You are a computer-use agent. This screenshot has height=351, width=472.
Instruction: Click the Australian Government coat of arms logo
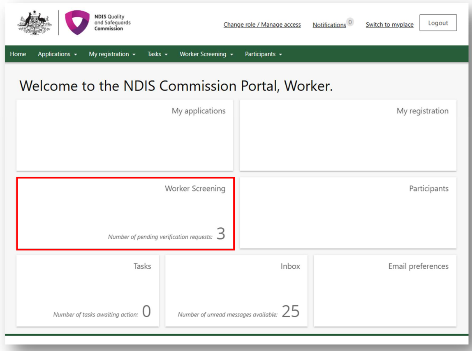point(34,23)
